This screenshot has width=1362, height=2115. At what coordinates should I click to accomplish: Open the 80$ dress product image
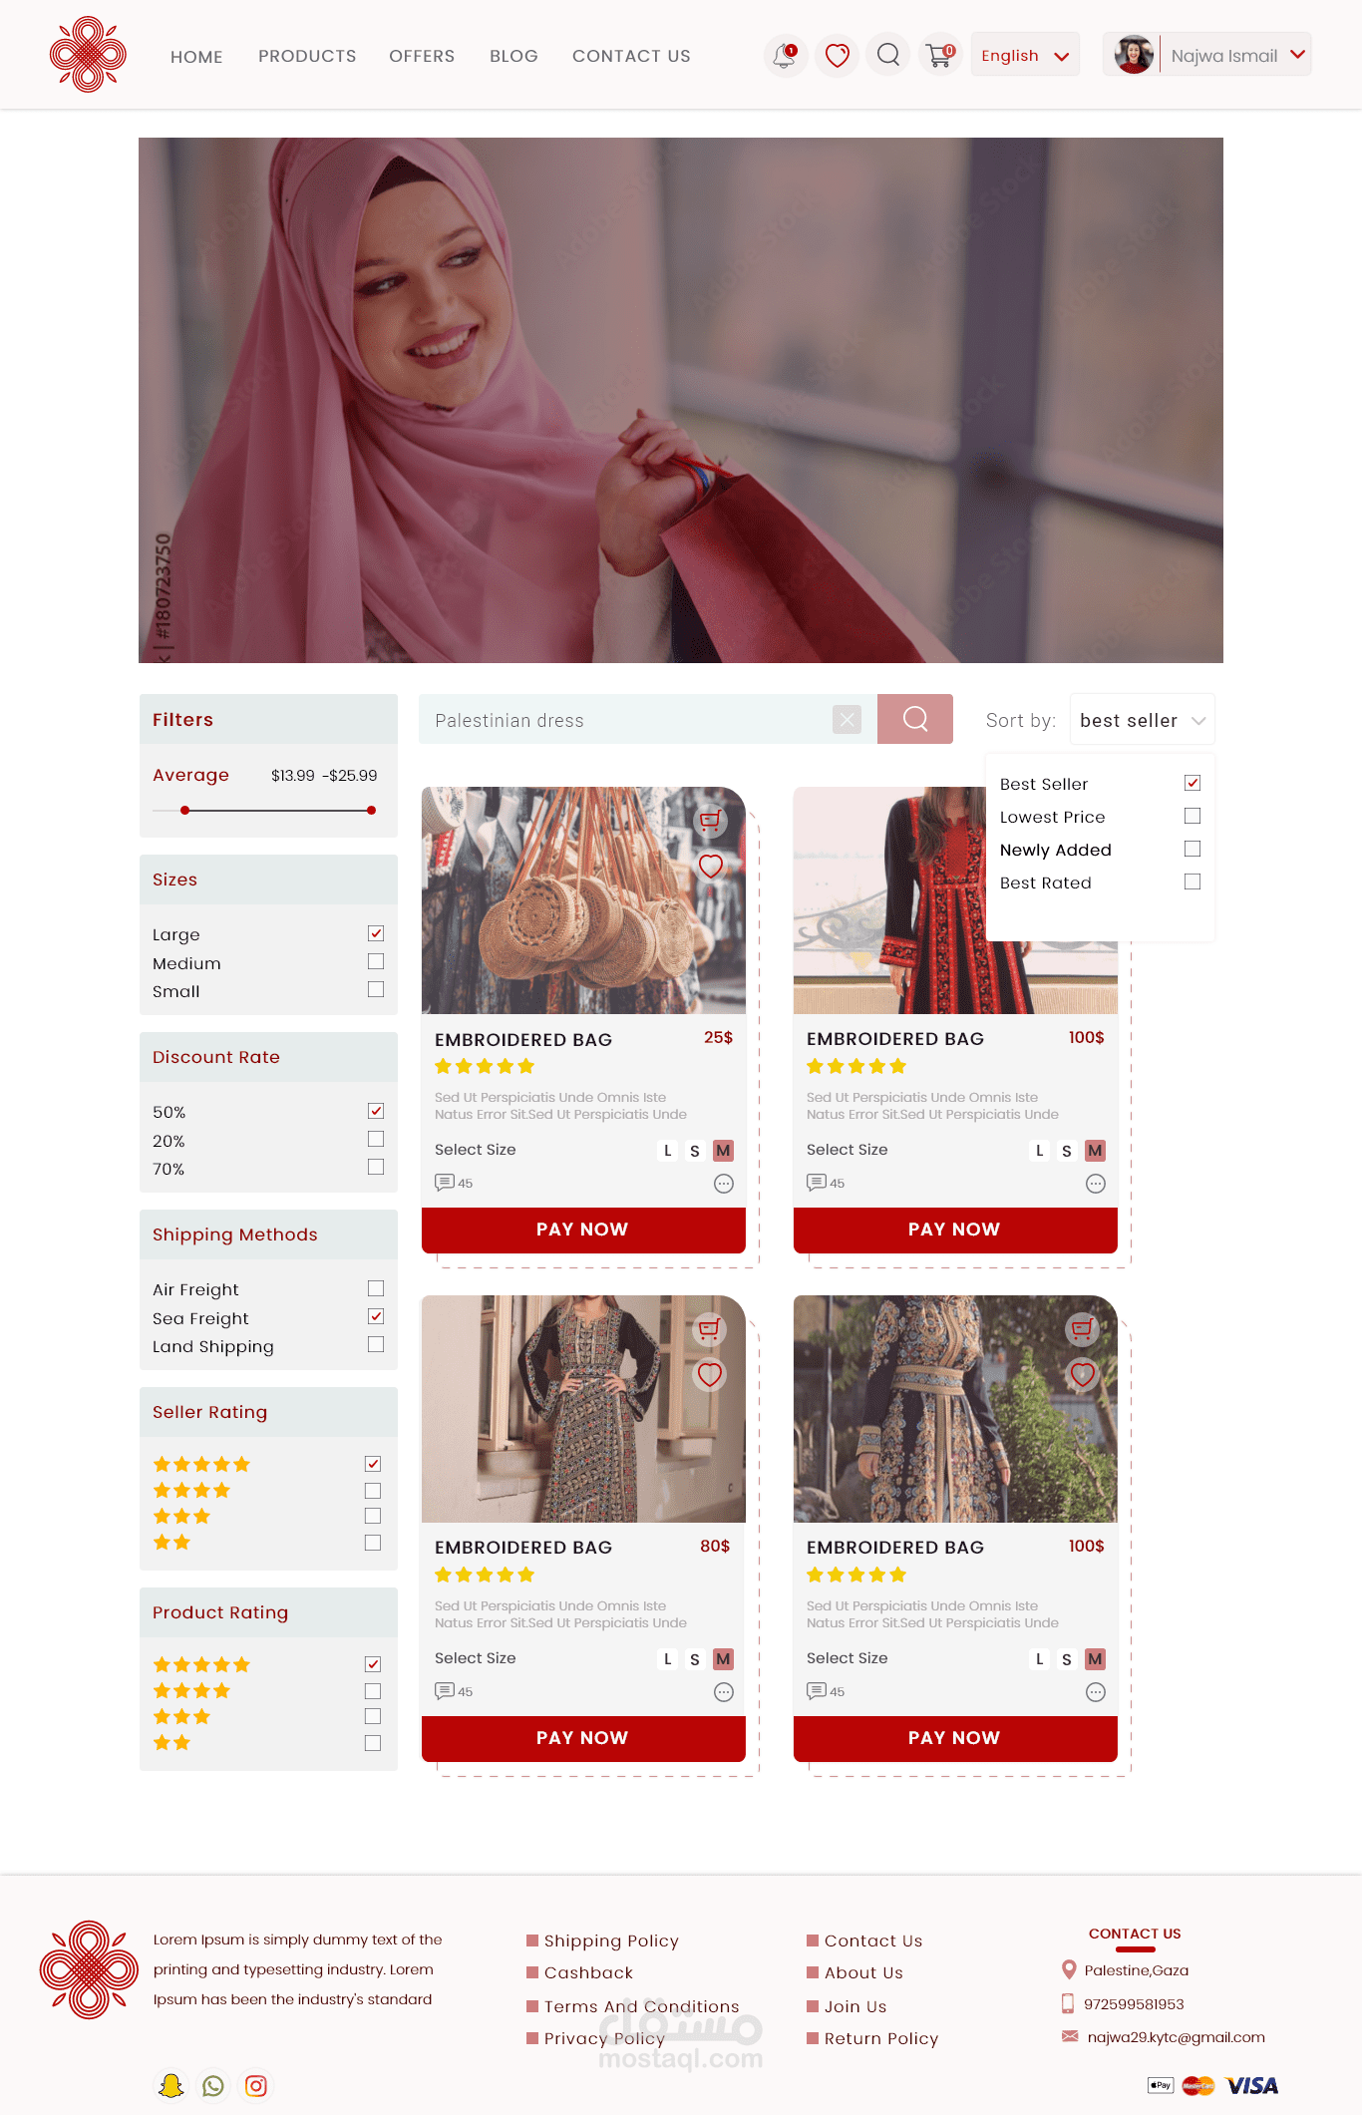point(583,1409)
